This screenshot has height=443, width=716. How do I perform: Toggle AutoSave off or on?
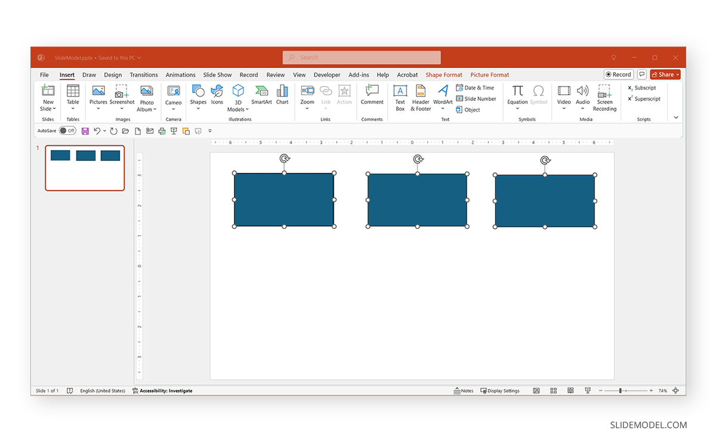[67, 131]
